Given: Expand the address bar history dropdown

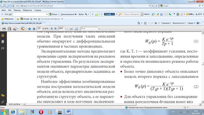Looking at the screenshot, I should 149,6.
